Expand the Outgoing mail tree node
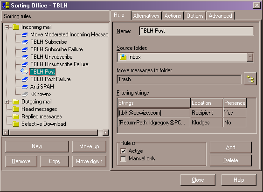 tap(7, 102)
